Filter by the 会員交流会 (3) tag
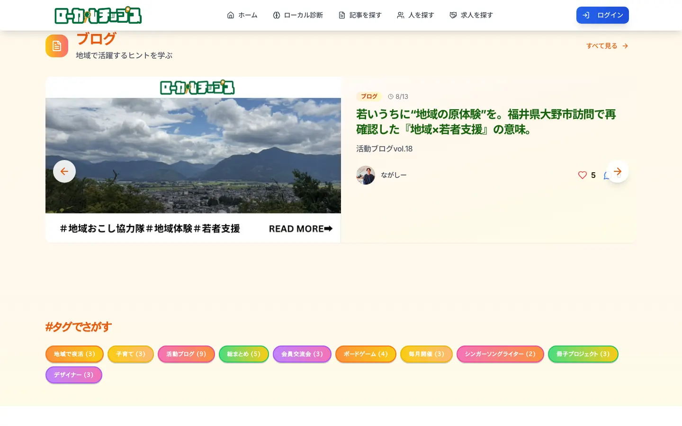The height and width of the screenshot is (426, 682). [302, 354]
